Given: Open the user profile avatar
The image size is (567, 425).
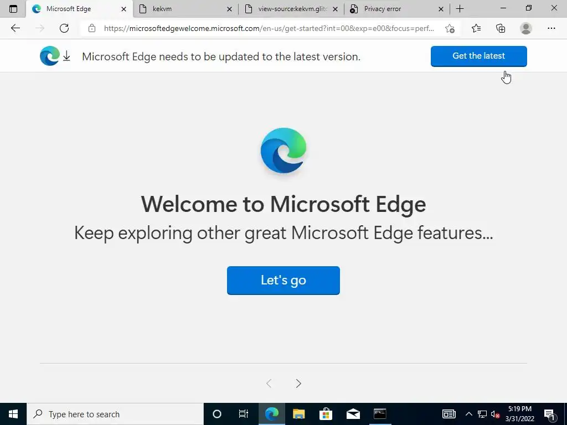Looking at the screenshot, I should [526, 28].
